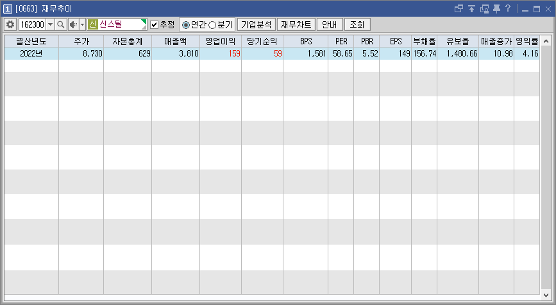This screenshot has height=305, width=556.
Task: Click the PER column header
Action: tap(341, 41)
